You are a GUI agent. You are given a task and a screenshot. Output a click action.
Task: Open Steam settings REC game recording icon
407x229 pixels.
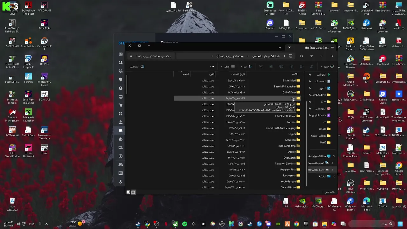(121, 173)
